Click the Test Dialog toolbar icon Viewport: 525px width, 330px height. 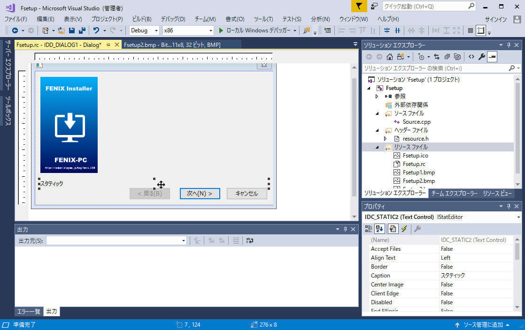(328, 30)
